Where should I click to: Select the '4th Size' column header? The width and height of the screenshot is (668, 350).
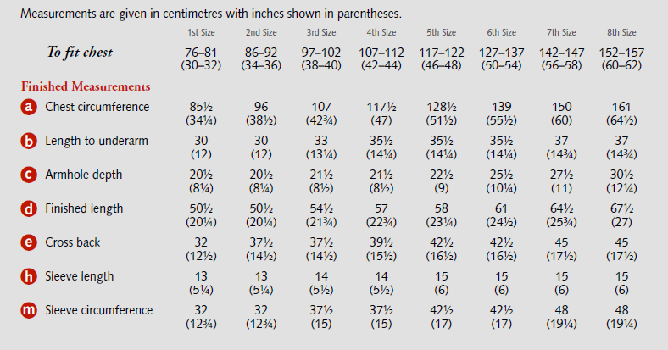point(381,33)
